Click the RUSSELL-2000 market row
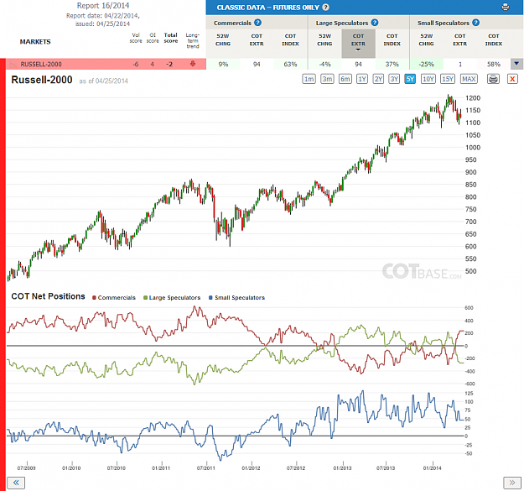Image resolution: width=524 pixels, height=491 pixels. [x=106, y=64]
